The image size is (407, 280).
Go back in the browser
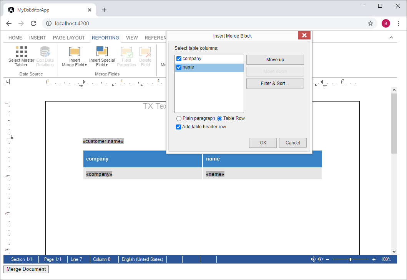pos(9,23)
